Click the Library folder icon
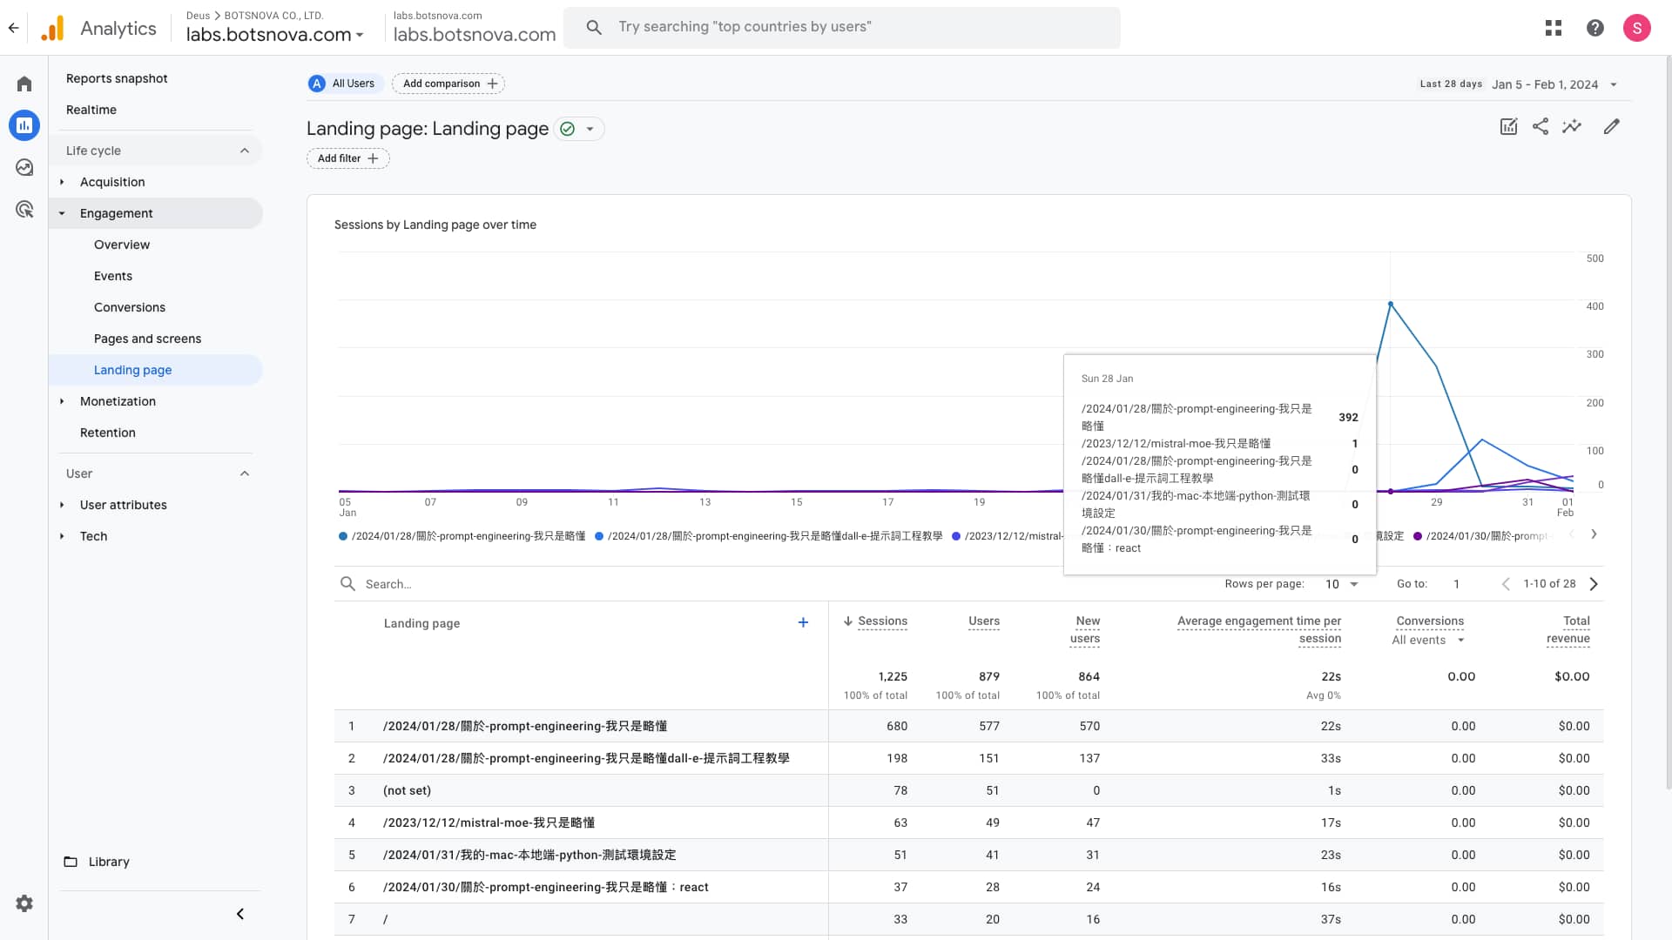 [71, 862]
